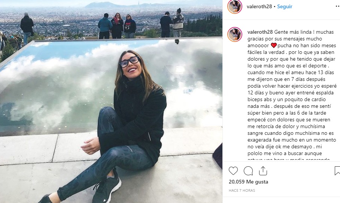
Task: View the 20,059 Me gusta likes list
Action: [248, 182]
